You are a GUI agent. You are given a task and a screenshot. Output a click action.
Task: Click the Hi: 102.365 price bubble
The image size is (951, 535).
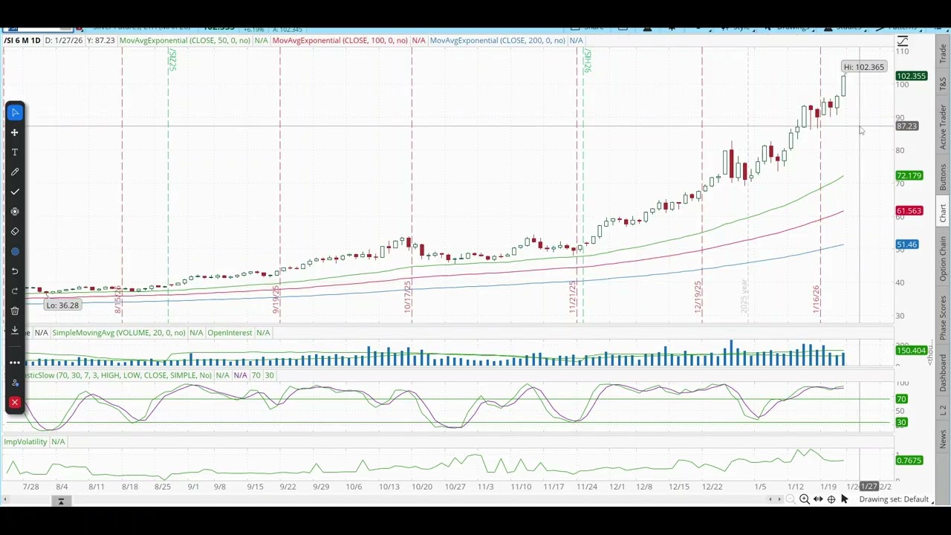tap(863, 67)
